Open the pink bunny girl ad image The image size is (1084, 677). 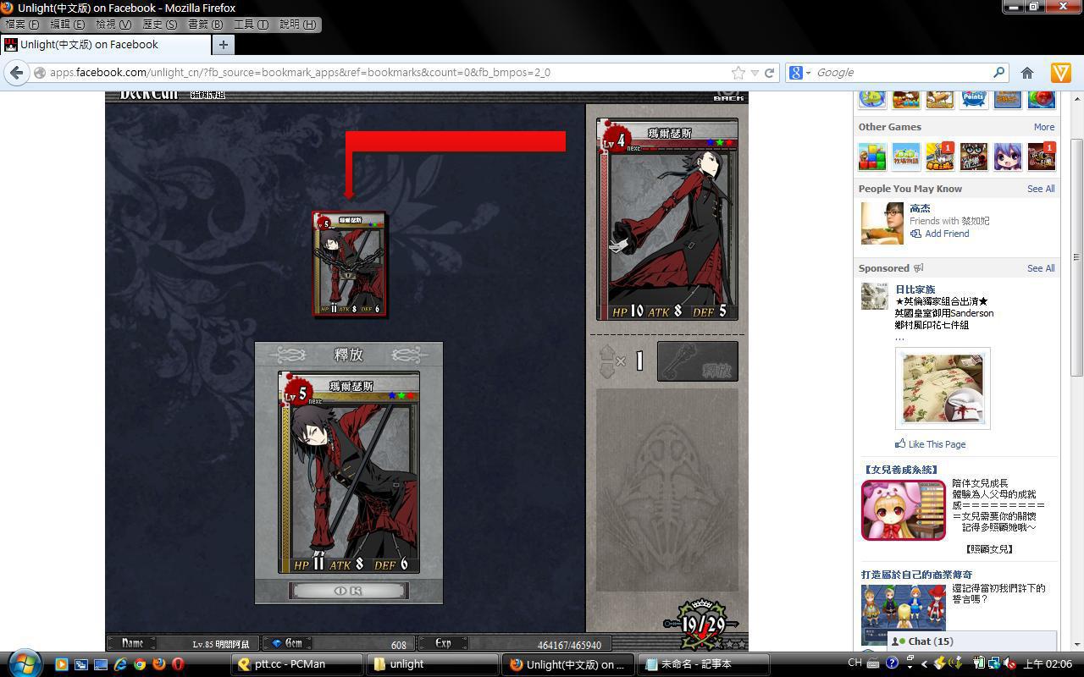pyautogui.click(x=904, y=510)
